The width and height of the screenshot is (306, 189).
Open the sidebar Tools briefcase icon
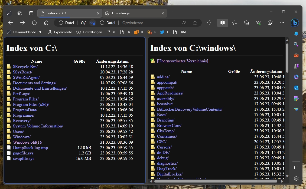[x=296, y=55]
